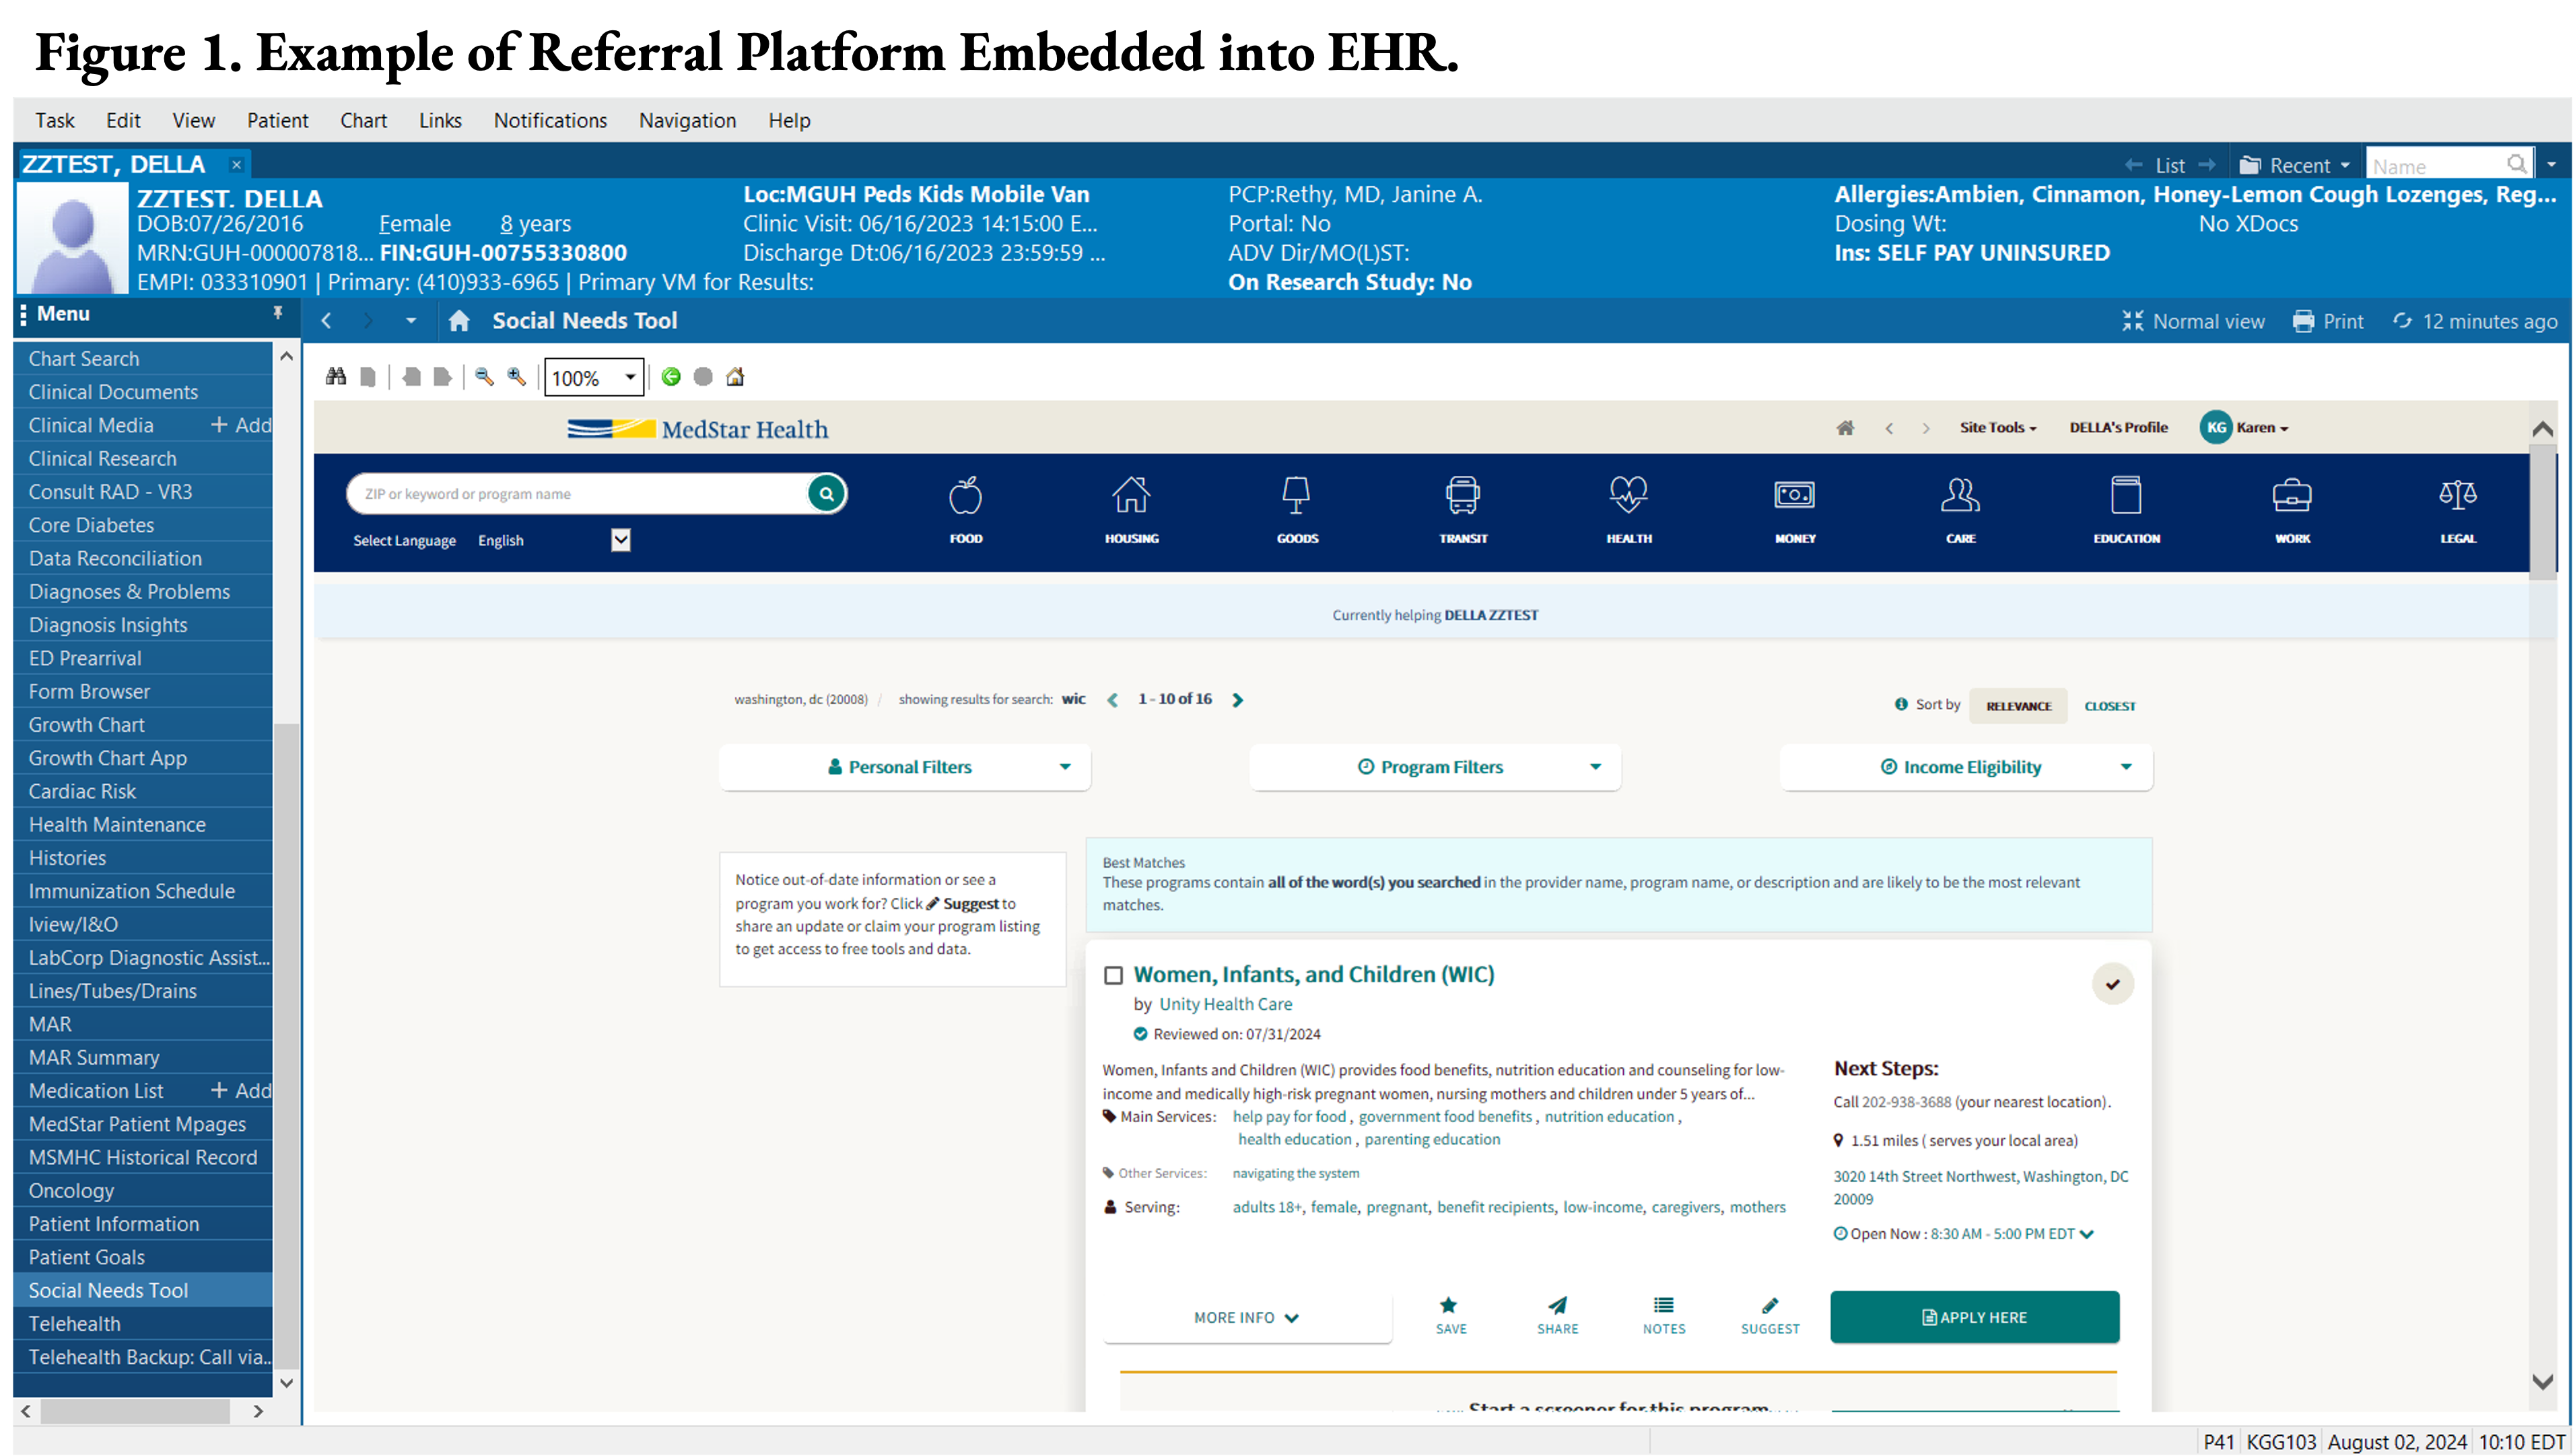Share the WIC program via paper plane icon
Image resolution: width=2573 pixels, height=1456 pixels.
(x=1557, y=1315)
